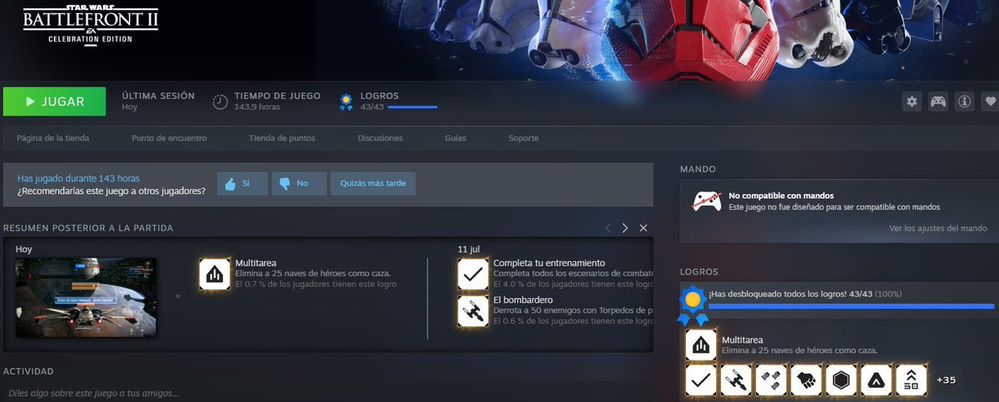This screenshot has width=999, height=402.
Task: Select the checkmark achievement in bottom row
Action: click(x=701, y=380)
